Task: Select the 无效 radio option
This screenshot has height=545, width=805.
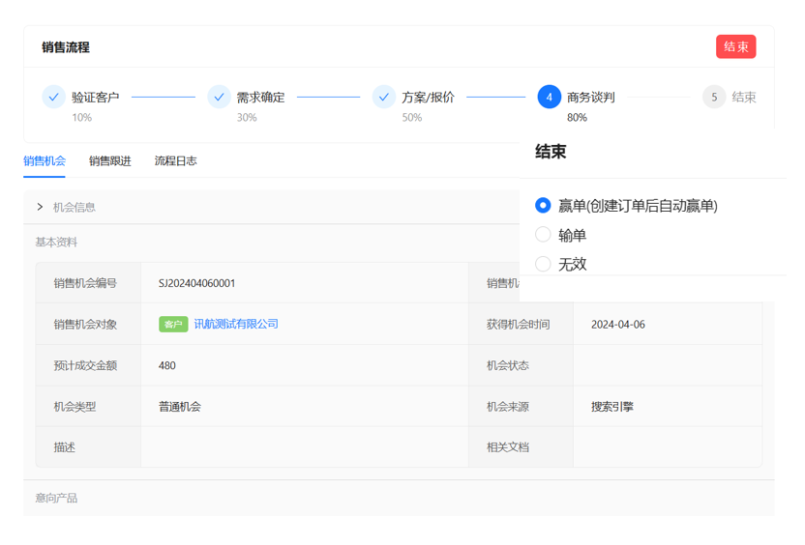Action: point(543,264)
